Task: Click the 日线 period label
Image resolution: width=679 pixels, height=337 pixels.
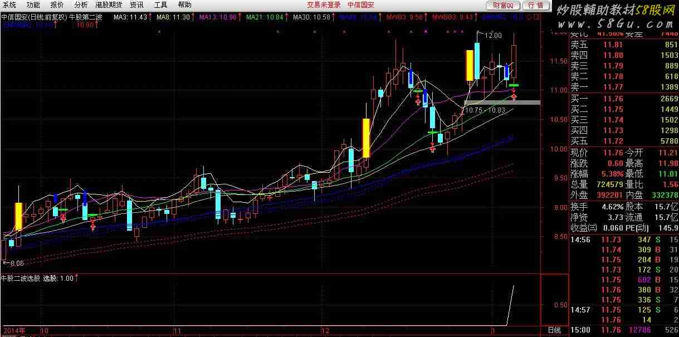Action: [555, 331]
